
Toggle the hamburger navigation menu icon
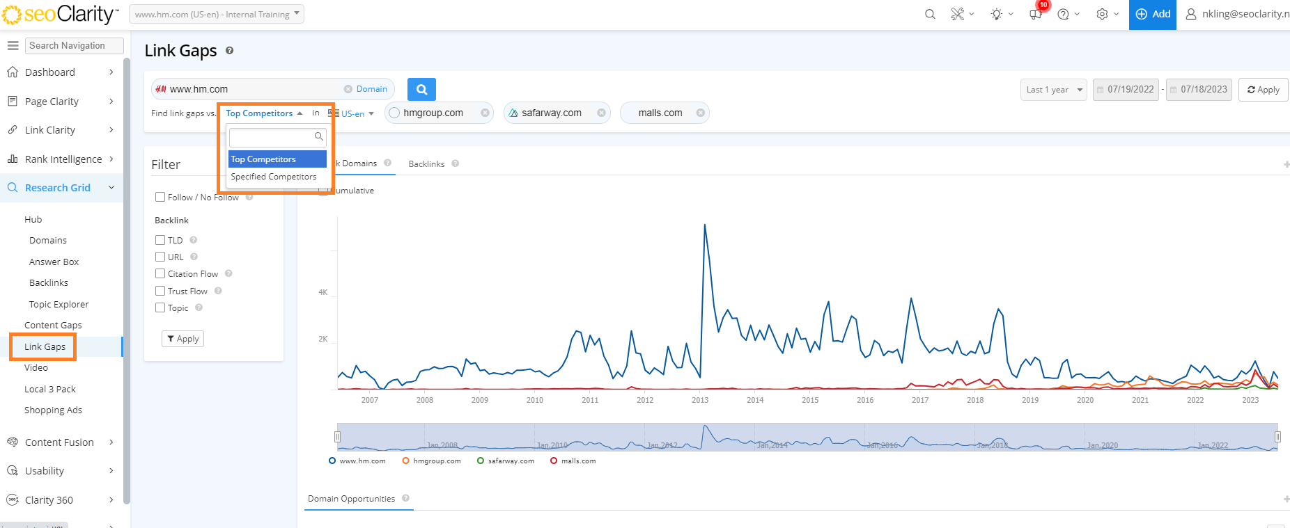click(x=13, y=45)
